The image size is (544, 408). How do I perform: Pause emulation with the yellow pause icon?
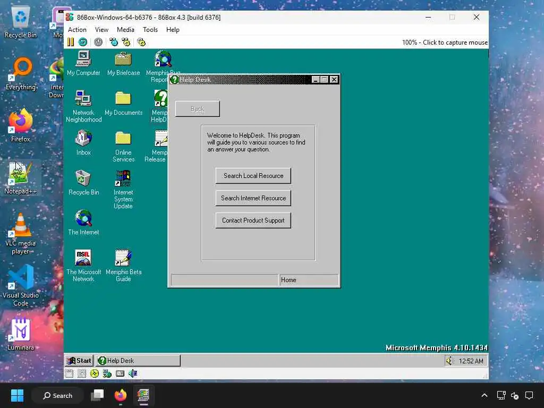[x=71, y=42]
